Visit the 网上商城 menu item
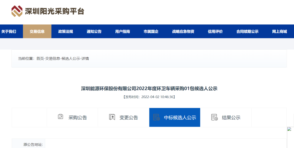Image resolution: width=294 pixels, height=148 pixels. (280, 31)
